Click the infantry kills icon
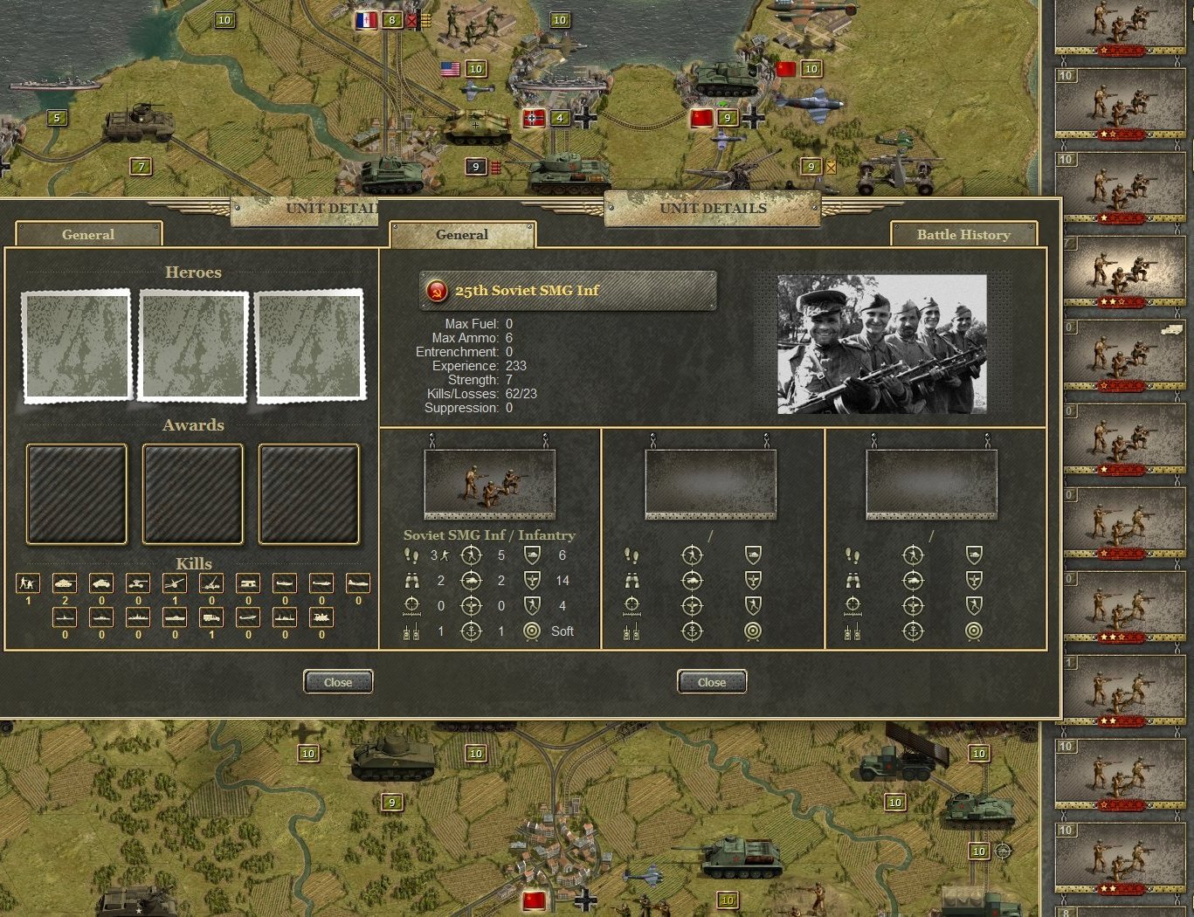The height and width of the screenshot is (917, 1194). pyautogui.click(x=28, y=583)
